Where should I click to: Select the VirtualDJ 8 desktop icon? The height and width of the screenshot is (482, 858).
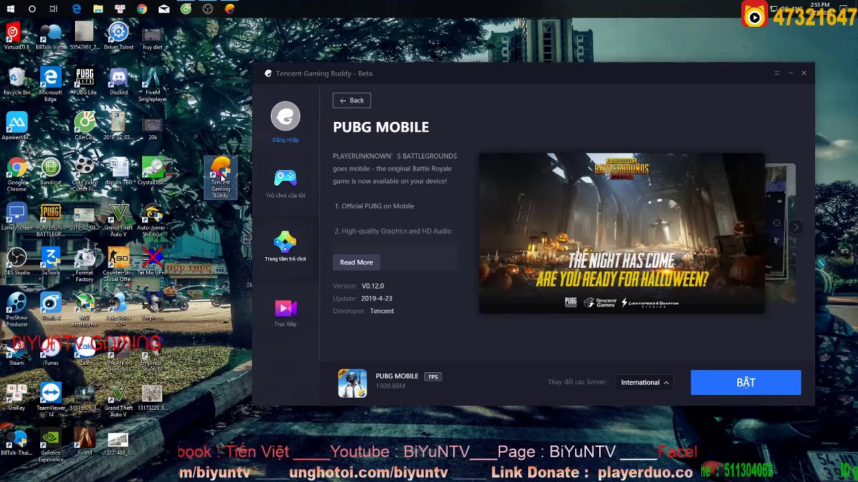click(x=17, y=36)
